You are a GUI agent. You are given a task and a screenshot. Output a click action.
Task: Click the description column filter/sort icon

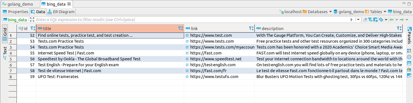pos(399,28)
